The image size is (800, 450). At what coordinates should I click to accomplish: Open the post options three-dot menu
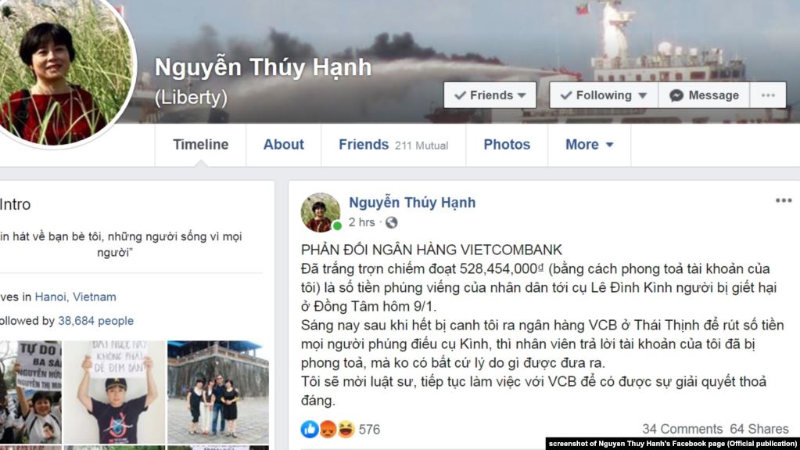click(x=783, y=200)
